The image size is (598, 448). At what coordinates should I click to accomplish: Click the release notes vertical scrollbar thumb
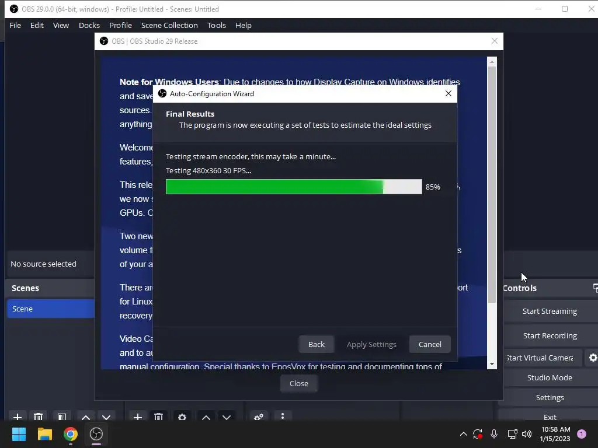pyautogui.click(x=492, y=184)
